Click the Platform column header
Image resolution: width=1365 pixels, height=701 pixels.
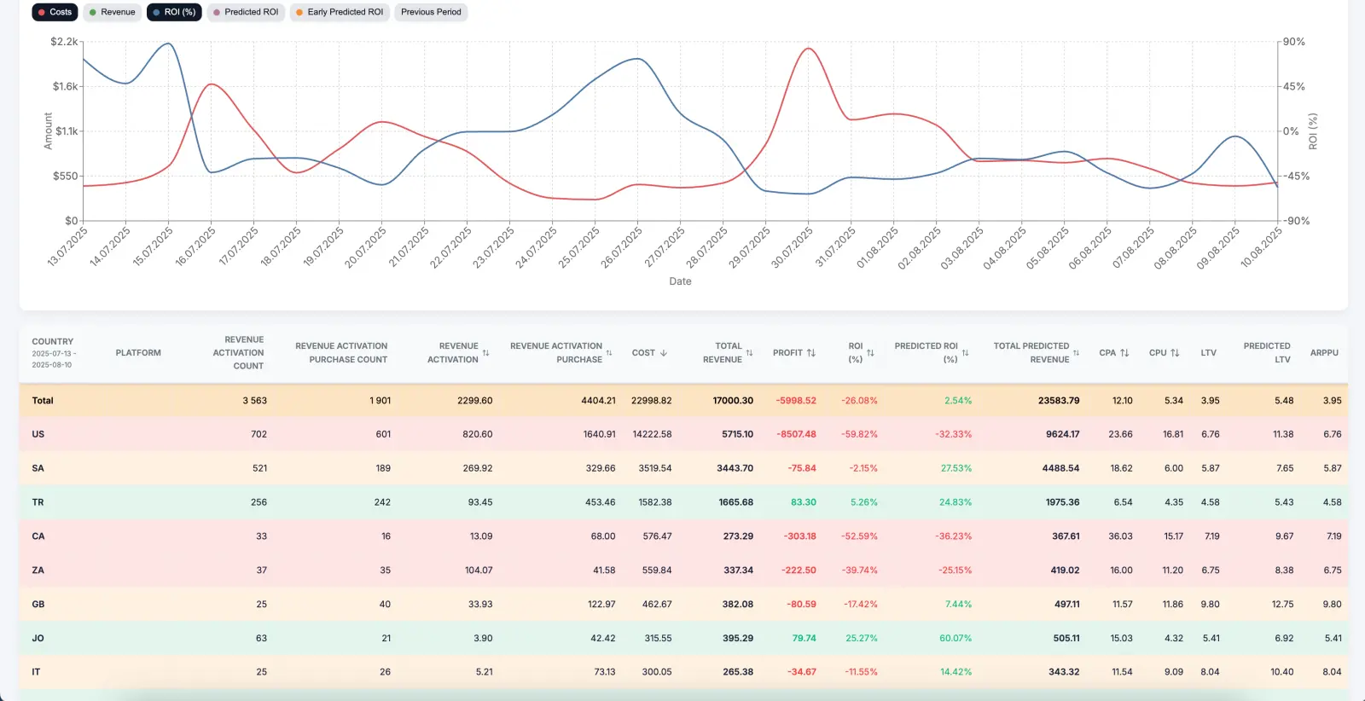click(x=138, y=353)
